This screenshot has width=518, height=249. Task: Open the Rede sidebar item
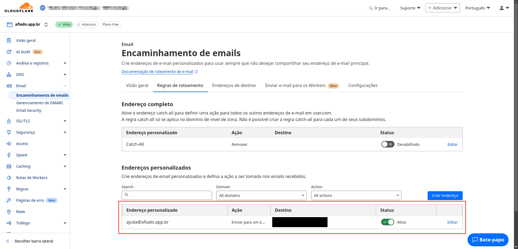pyautogui.click(x=21, y=212)
